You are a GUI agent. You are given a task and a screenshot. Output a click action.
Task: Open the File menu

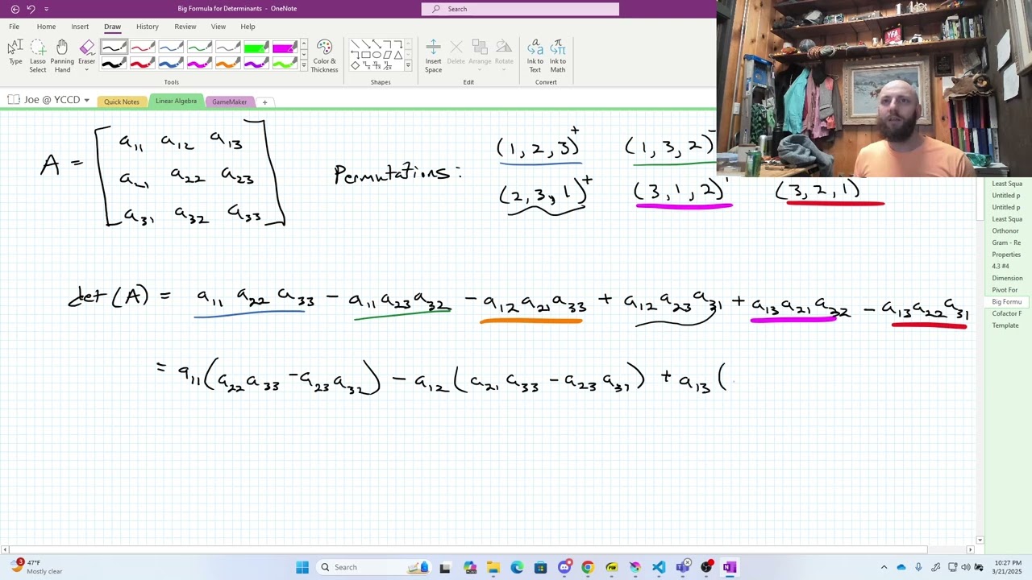pyautogui.click(x=15, y=27)
